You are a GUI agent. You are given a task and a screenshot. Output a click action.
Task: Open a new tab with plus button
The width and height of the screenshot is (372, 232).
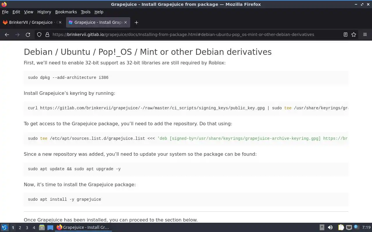[x=136, y=22]
